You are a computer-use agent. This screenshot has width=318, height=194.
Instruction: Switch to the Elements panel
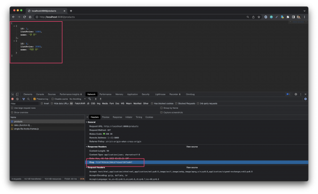pos(28,94)
